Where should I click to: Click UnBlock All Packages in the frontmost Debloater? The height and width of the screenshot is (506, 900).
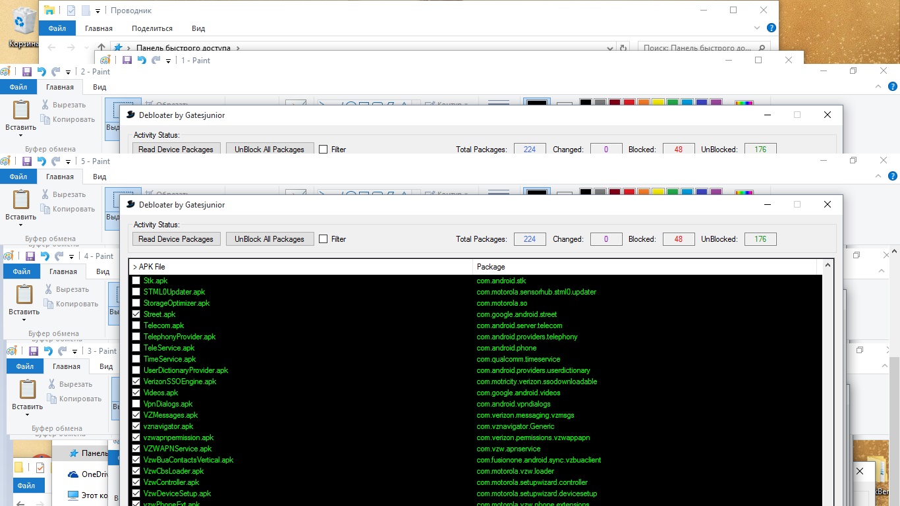[x=269, y=239]
